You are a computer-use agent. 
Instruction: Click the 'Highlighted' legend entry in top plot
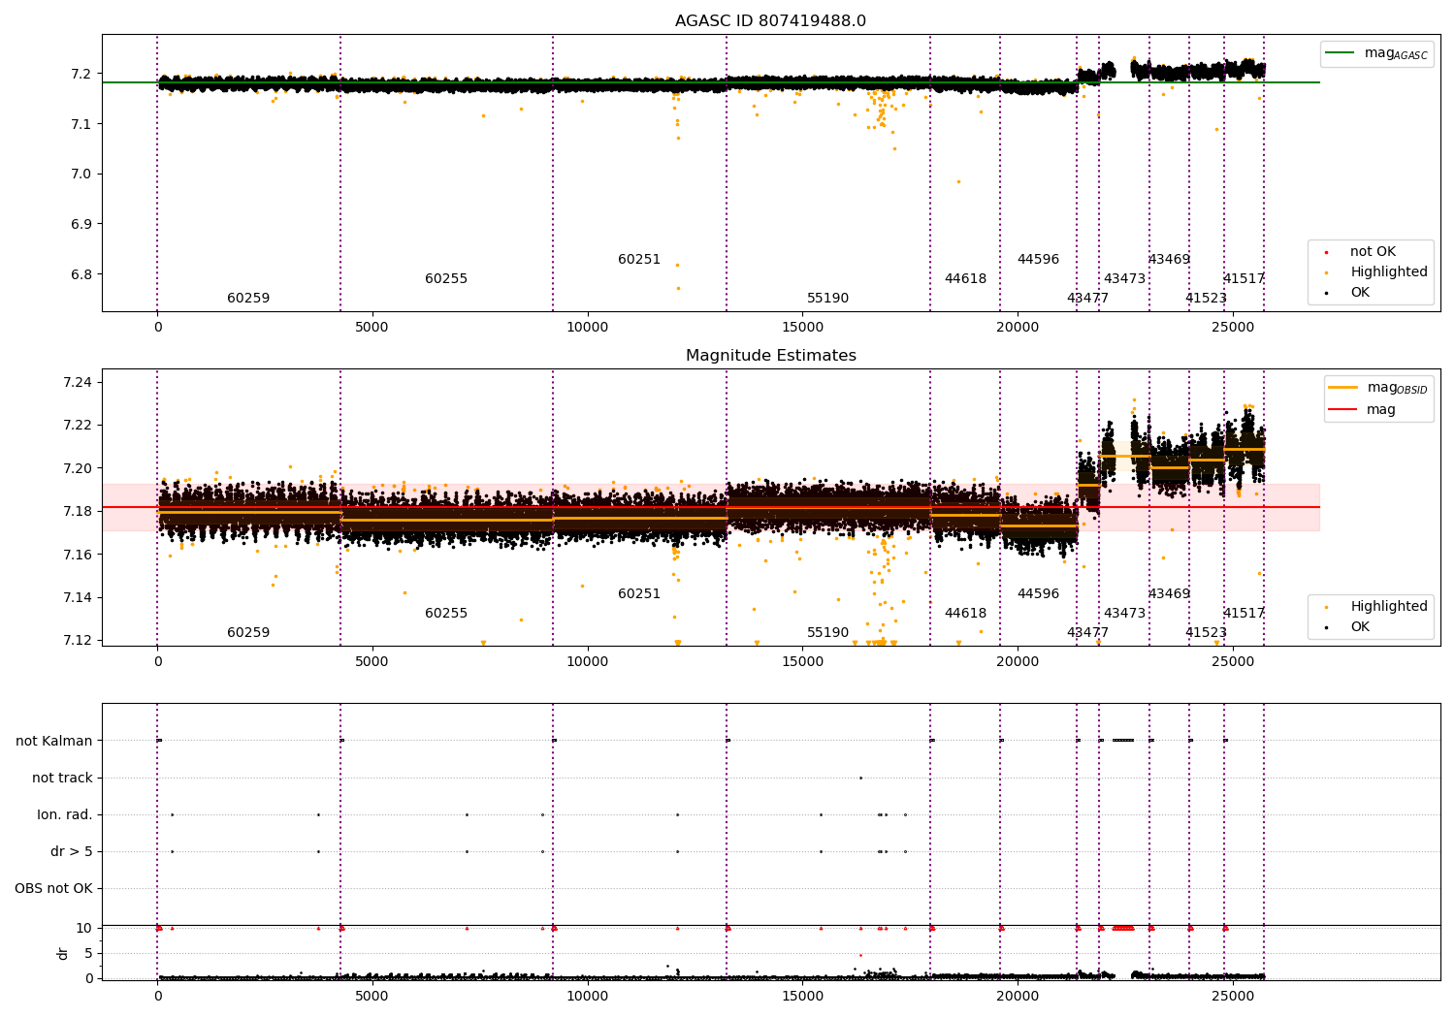tap(1388, 272)
